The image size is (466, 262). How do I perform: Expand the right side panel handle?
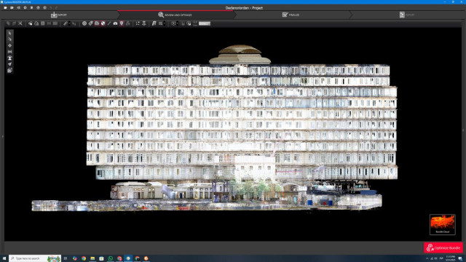coord(463,130)
